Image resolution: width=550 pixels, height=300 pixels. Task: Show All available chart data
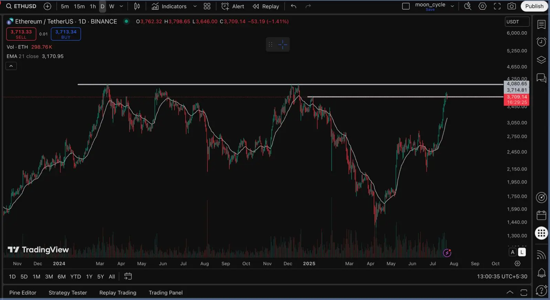[x=112, y=277]
